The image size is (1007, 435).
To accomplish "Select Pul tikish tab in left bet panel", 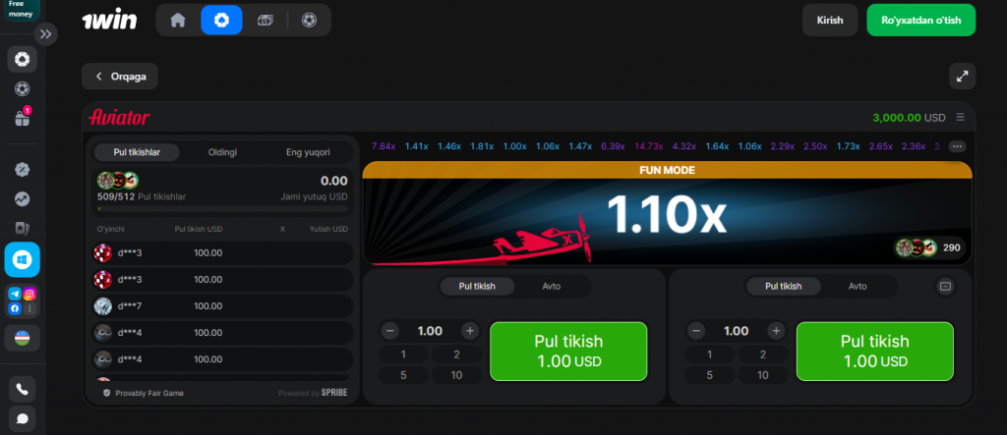I will [x=477, y=286].
